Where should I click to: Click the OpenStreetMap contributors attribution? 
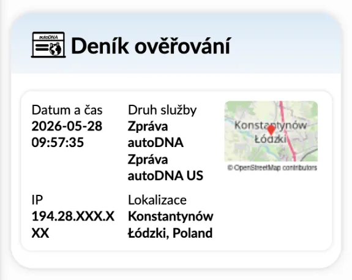(x=272, y=168)
